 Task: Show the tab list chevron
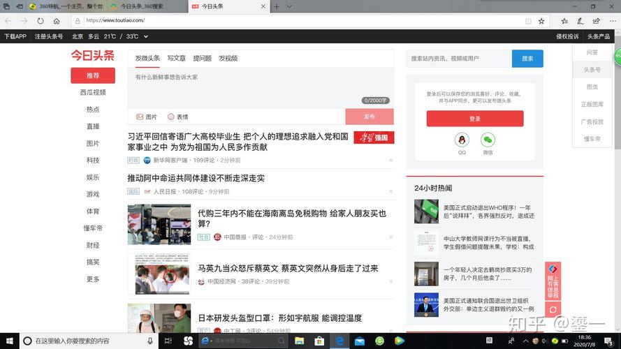[289, 6]
